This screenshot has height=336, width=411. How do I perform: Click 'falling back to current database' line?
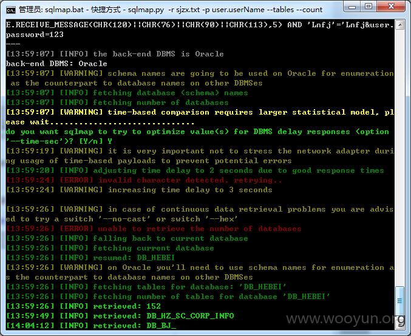[127, 238]
